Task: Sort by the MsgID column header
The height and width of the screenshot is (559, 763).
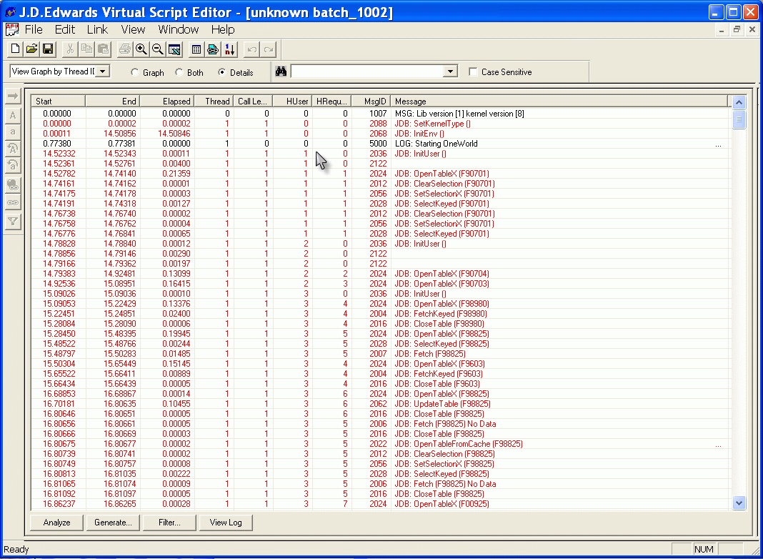Action: click(371, 102)
